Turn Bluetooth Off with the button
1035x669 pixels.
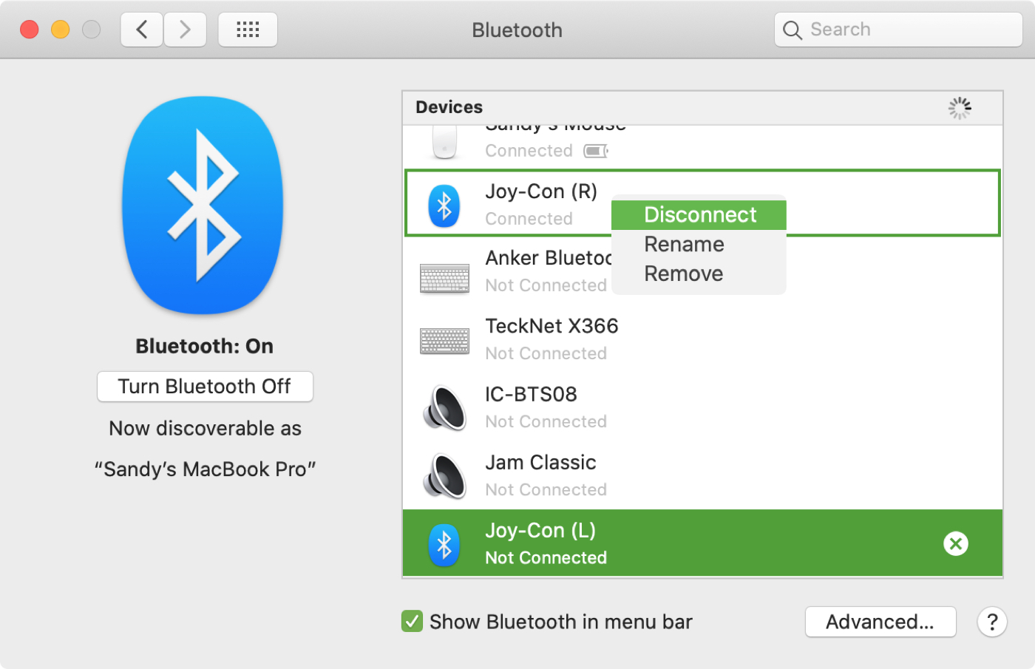205,387
